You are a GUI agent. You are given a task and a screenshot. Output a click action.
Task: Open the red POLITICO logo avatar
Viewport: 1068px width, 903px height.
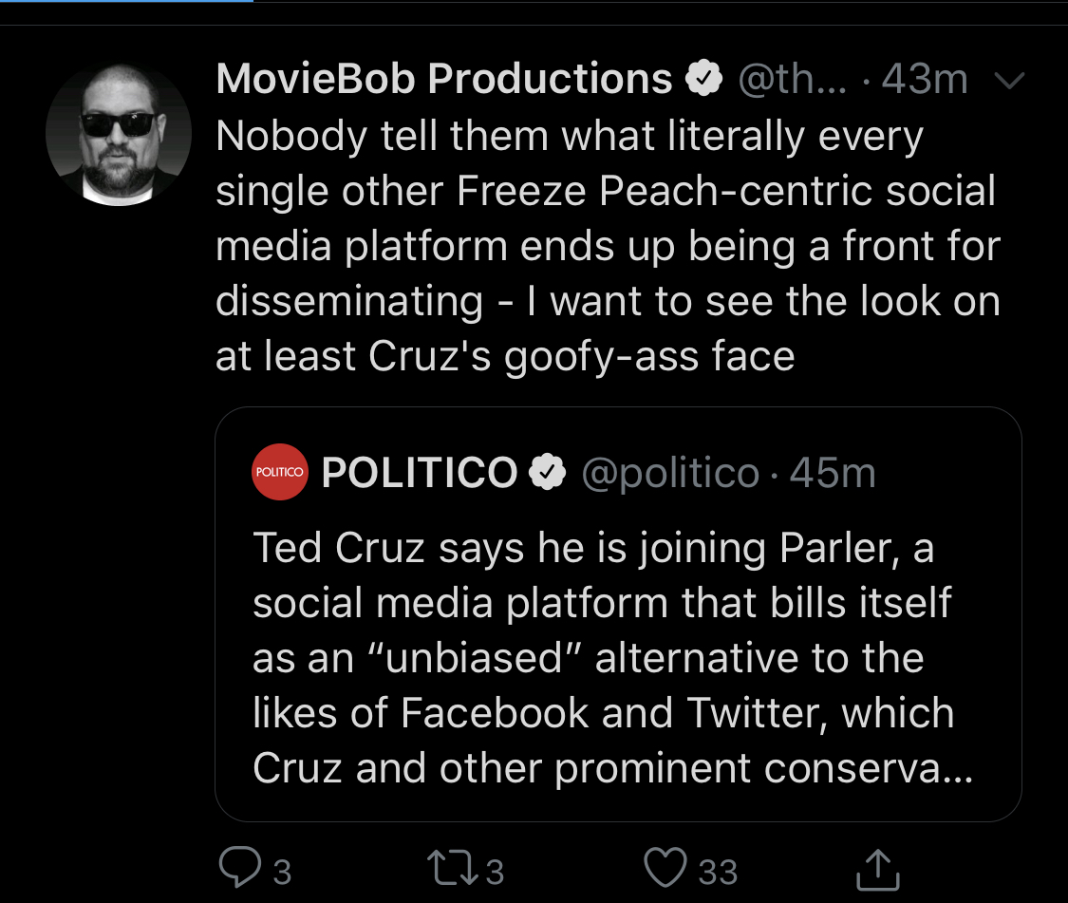click(x=280, y=472)
